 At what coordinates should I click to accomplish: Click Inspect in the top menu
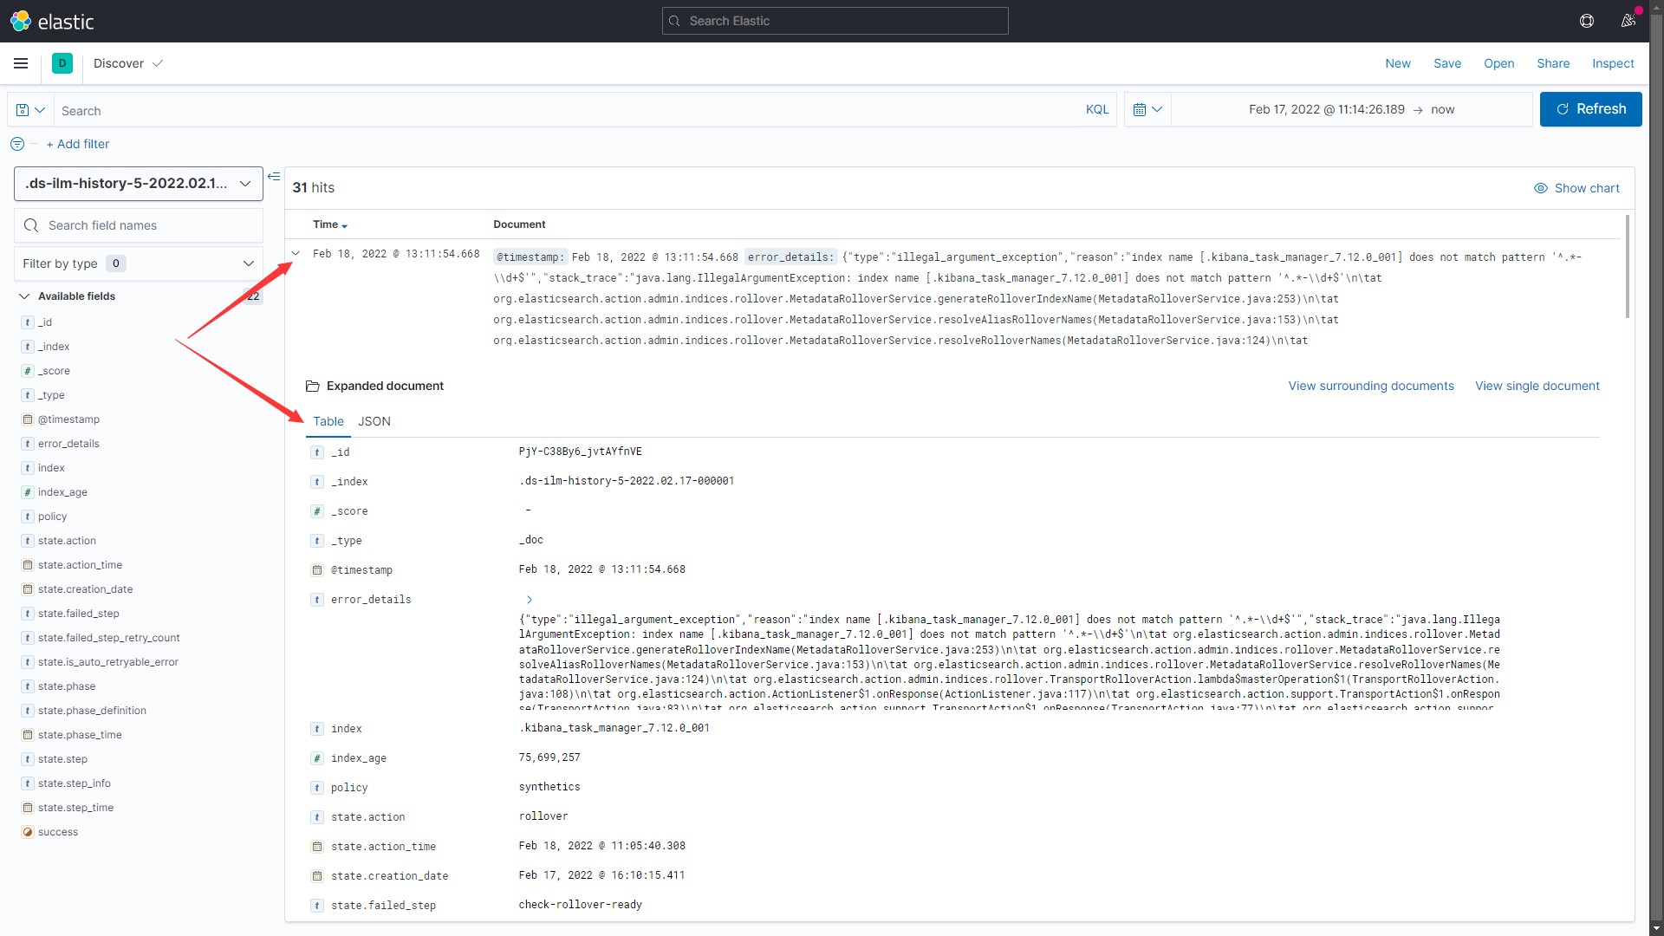(1613, 63)
